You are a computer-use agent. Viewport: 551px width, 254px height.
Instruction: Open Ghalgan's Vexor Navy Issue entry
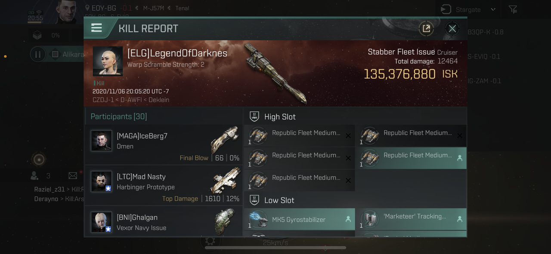[164, 221]
